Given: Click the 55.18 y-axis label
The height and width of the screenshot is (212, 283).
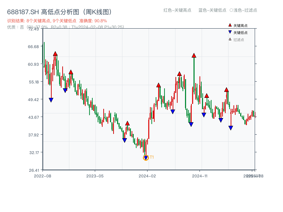Looking at the screenshot, I should point(34,82).
